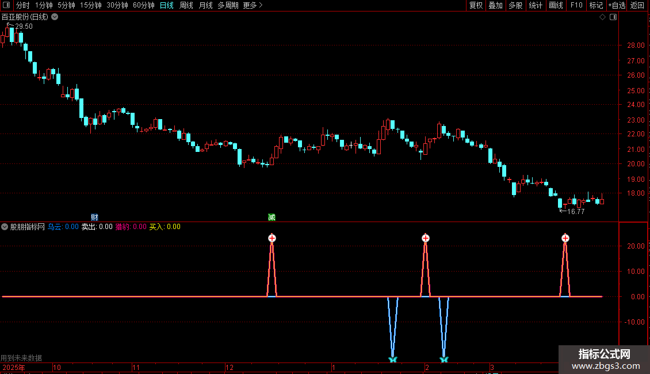Toggle the side panel icon in top-left corner
The height and width of the screenshot is (374, 650).
(6, 5)
